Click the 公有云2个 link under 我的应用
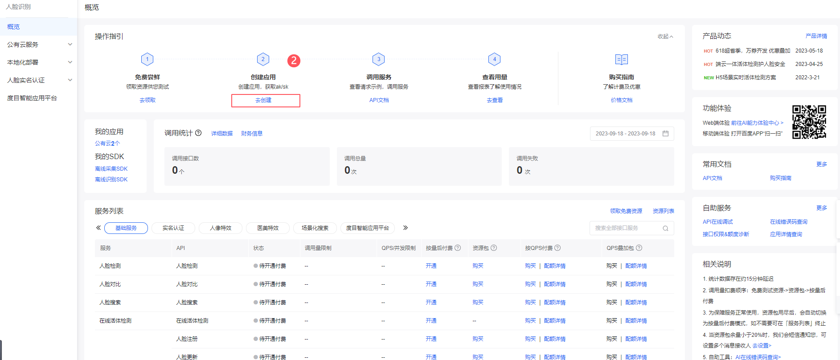Viewport: 840px width, 360px height. pyautogui.click(x=107, y=143)
